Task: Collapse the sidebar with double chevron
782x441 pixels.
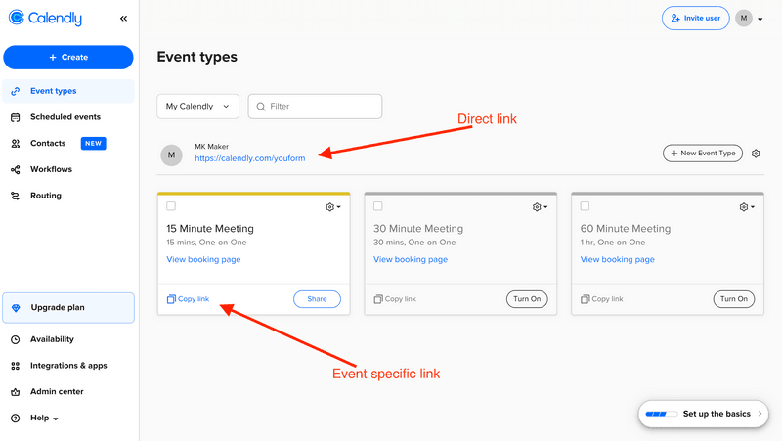Action: point(124,19)
